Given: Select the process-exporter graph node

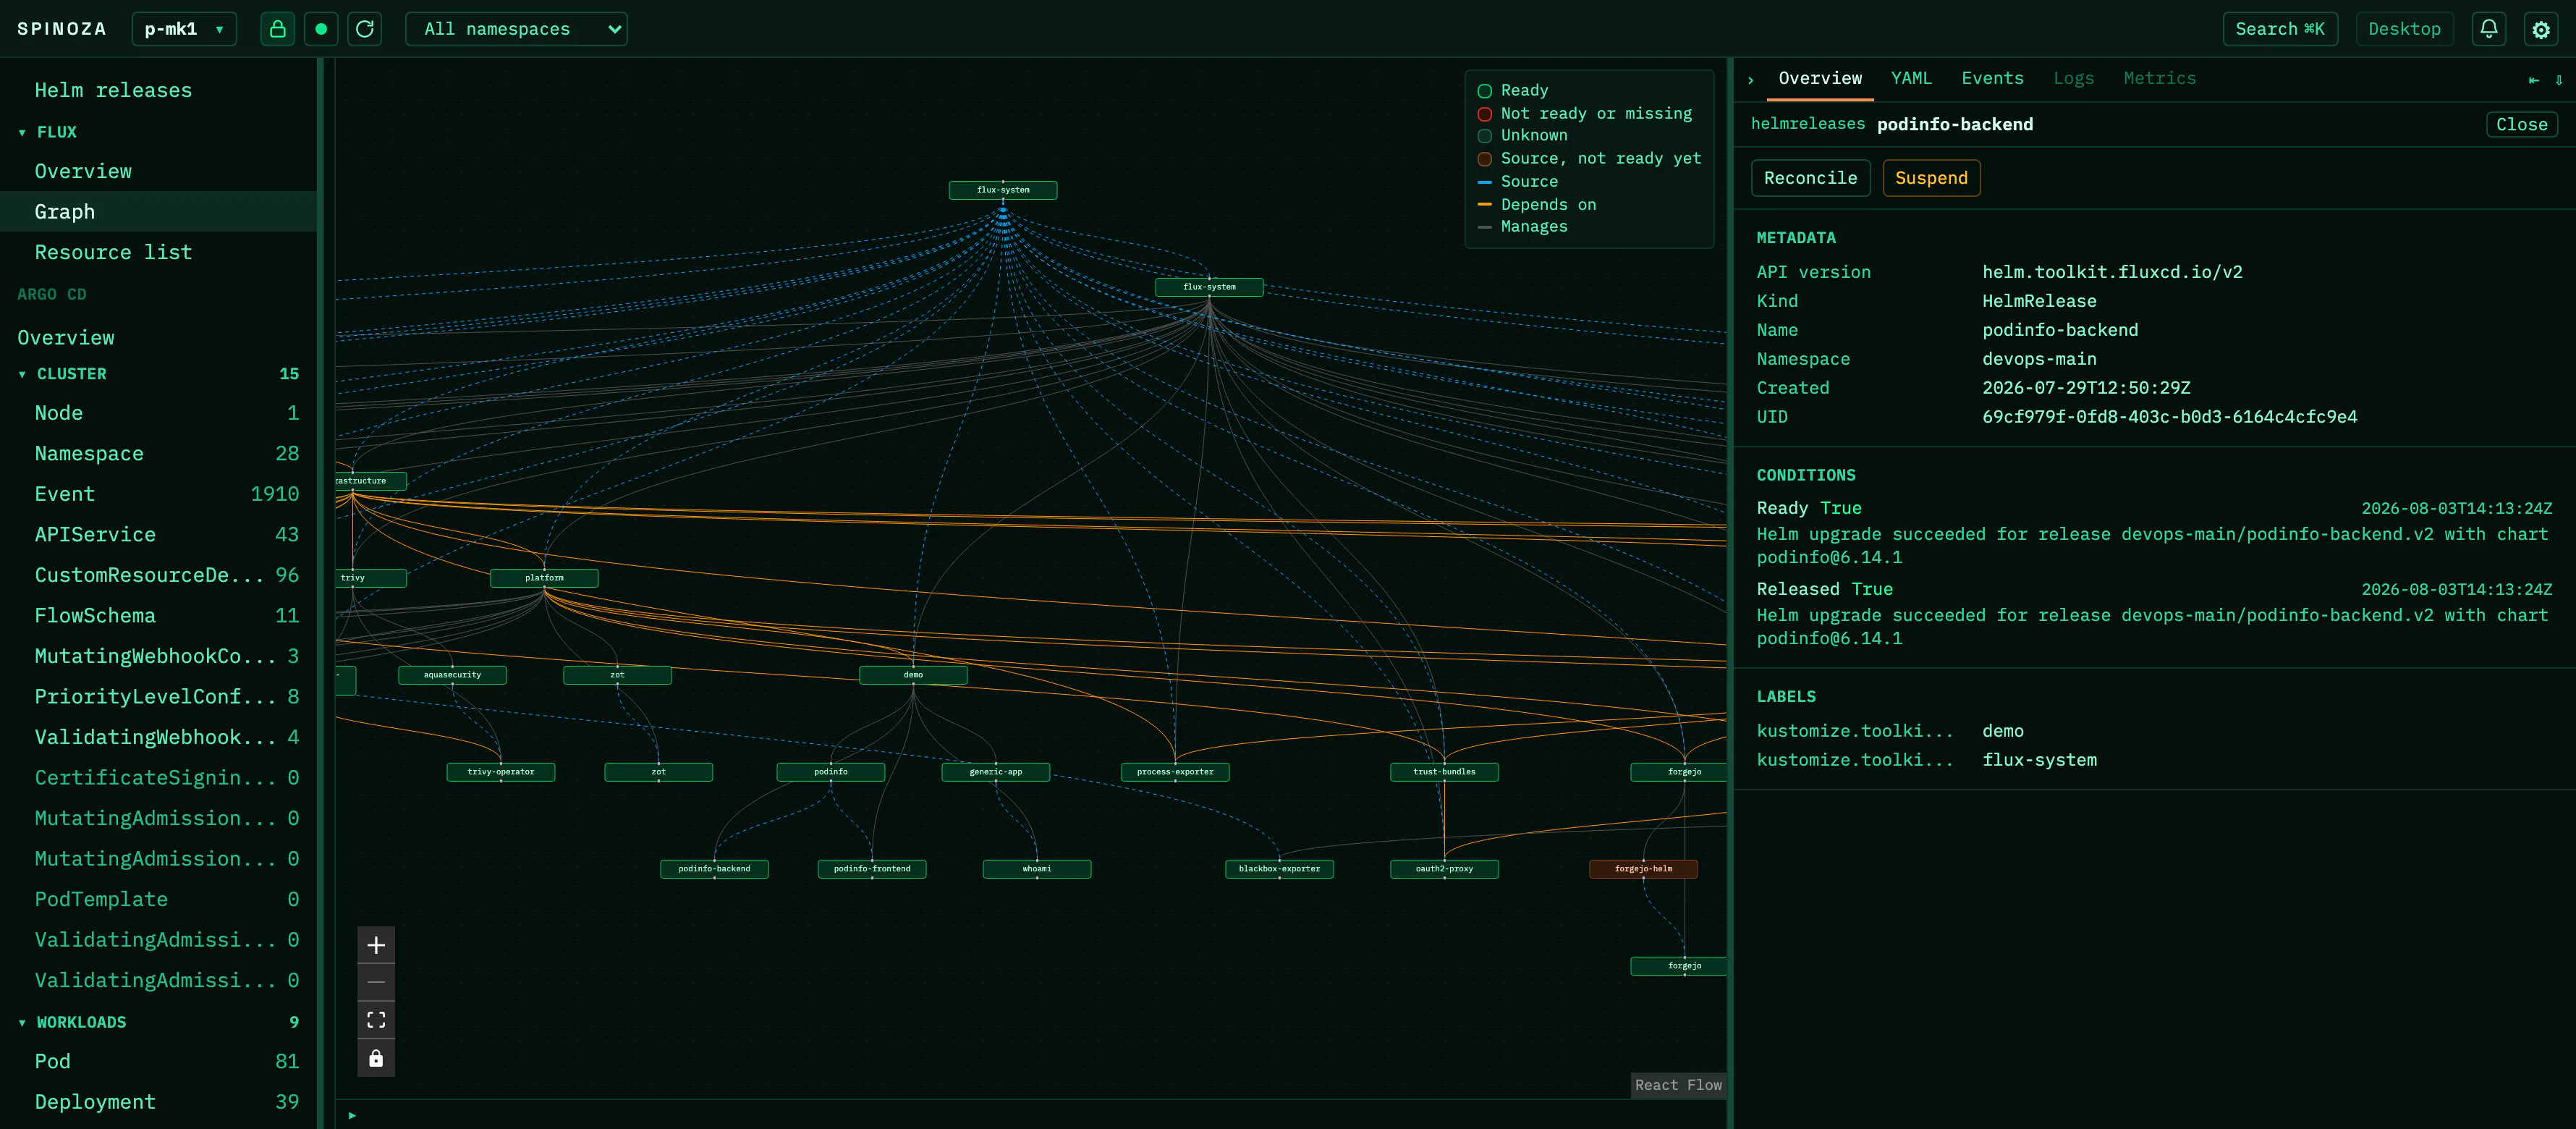Looking at the screenshot, I should click(x=1175, y=772).
